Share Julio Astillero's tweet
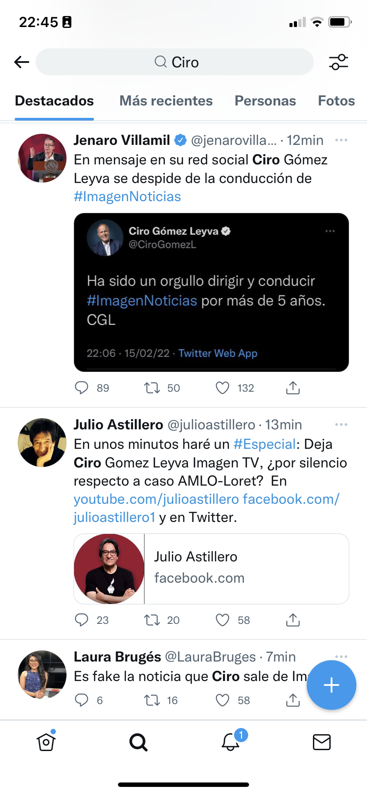 (x=293, y=620)
